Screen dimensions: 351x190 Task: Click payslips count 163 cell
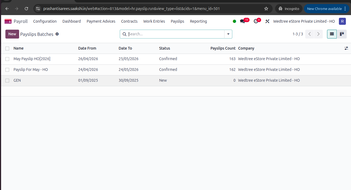(x=232, y=59)
